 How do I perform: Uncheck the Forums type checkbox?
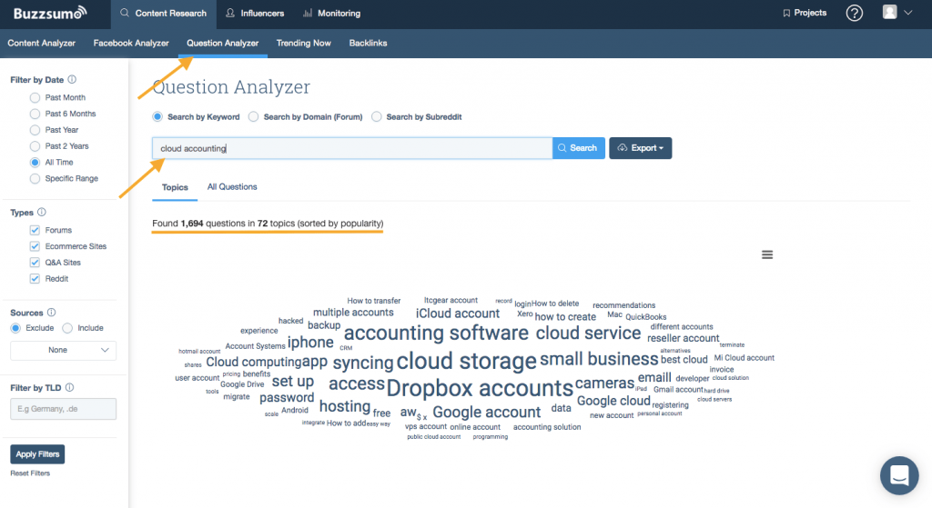pyautogui.click(x=35, y=230)
